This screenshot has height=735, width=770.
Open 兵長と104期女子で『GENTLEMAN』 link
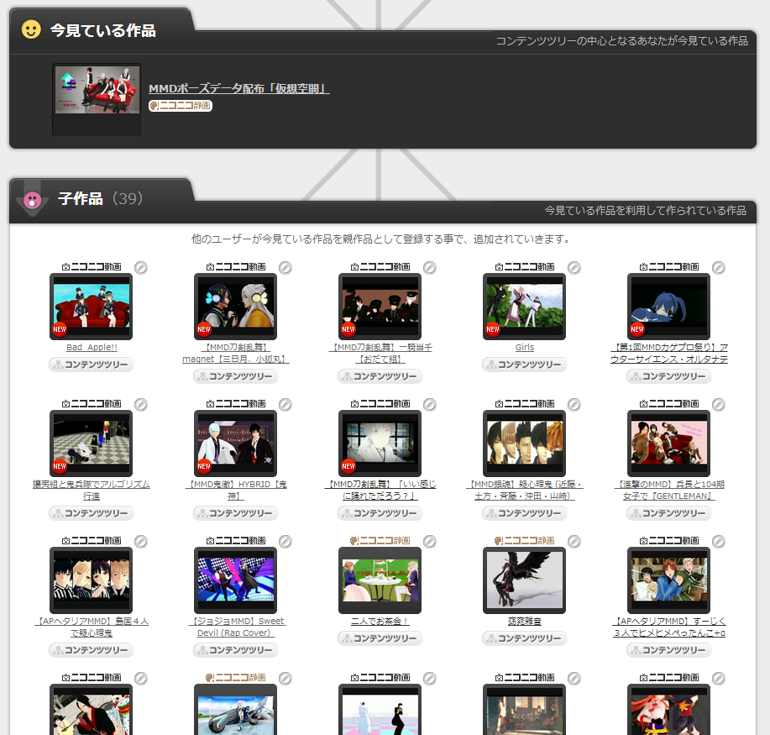pos(669,491)
